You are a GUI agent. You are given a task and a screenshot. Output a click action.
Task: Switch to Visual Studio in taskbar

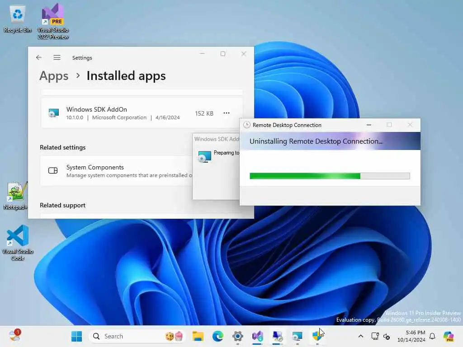(x=257, y=336)
